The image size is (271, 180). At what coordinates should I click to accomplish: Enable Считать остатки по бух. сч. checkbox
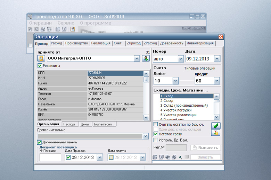pyautogui.click(x=156, y=124)
